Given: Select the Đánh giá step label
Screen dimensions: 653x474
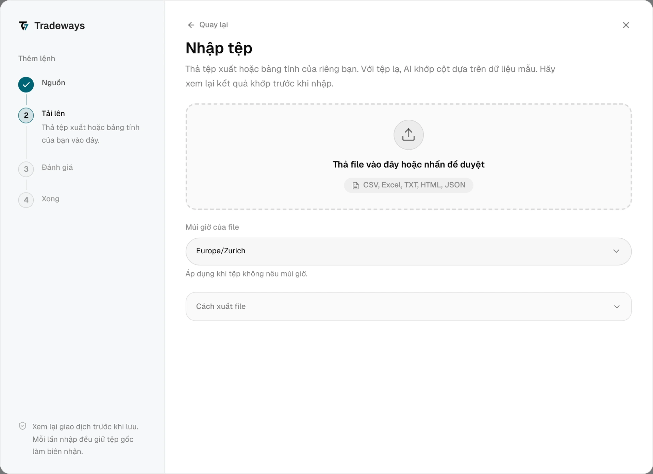Looking at the screenshot, I should point(57,167).
